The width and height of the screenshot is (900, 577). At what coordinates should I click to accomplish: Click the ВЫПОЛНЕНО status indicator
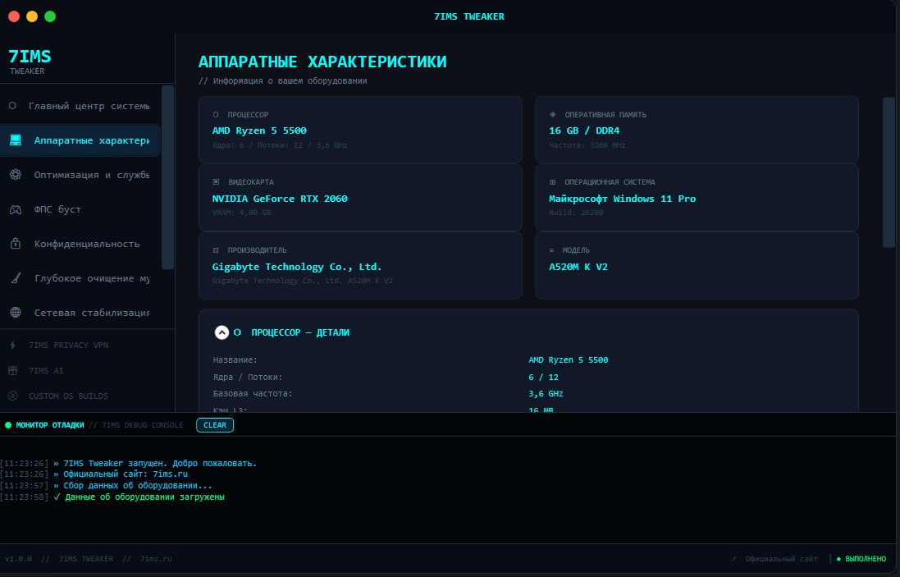pos(861,559)
